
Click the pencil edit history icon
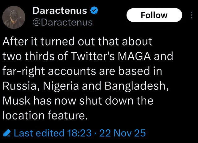click(x=7, y=133)
